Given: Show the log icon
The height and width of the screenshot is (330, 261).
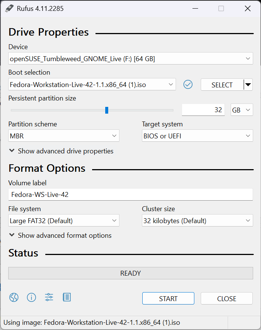Looking at the screenshot, I should click(67, 298).
